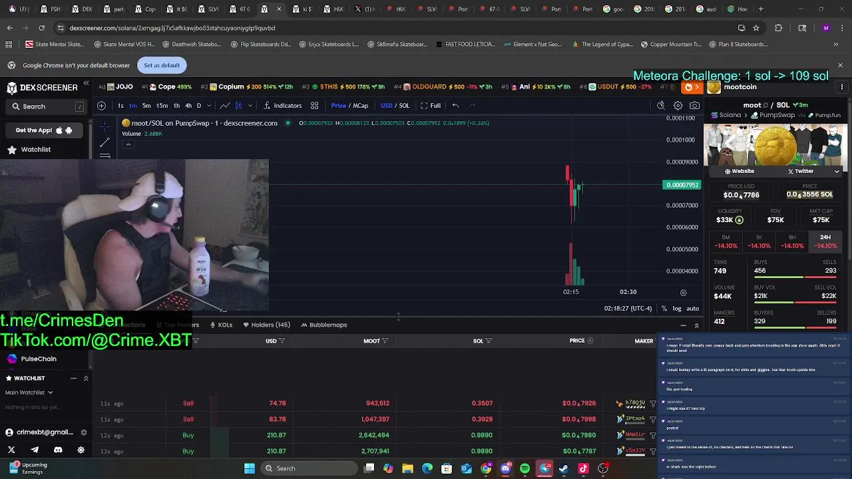Image resolution: width=852 pixels, height=479 pixels.
Task: Open the sidebar account settings gear
Action: click(83, 432)
